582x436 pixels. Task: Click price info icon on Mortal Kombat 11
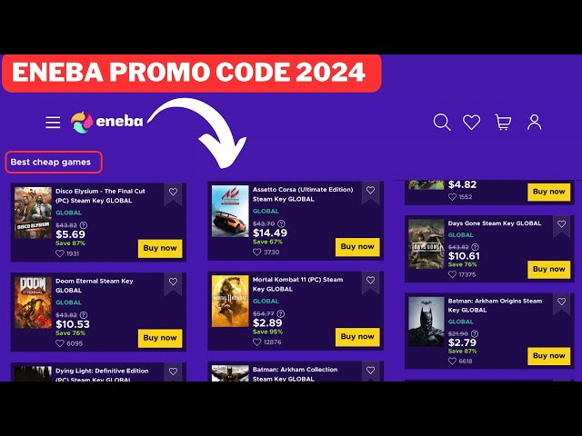tap(281, 313)
